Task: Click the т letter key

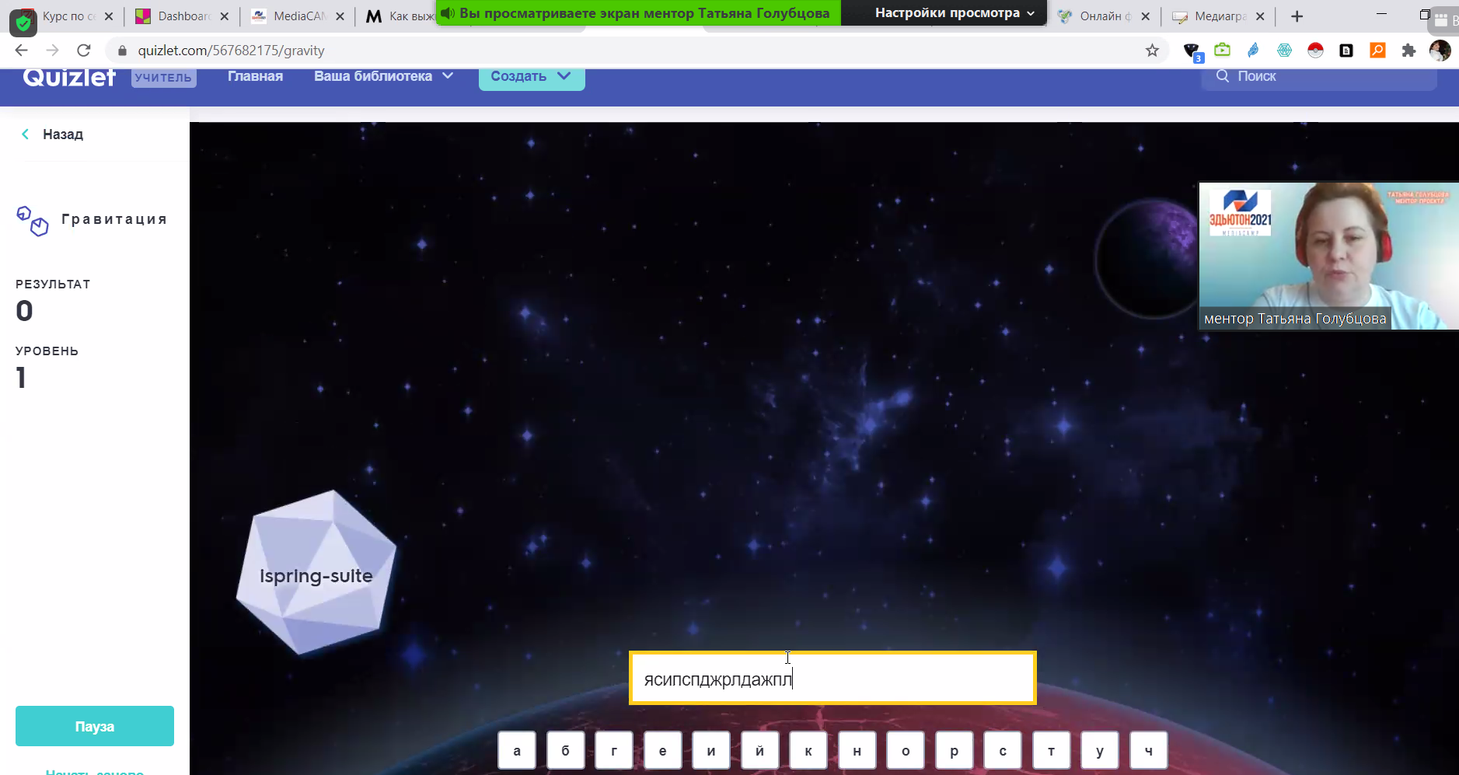Action: [1051, 751]
